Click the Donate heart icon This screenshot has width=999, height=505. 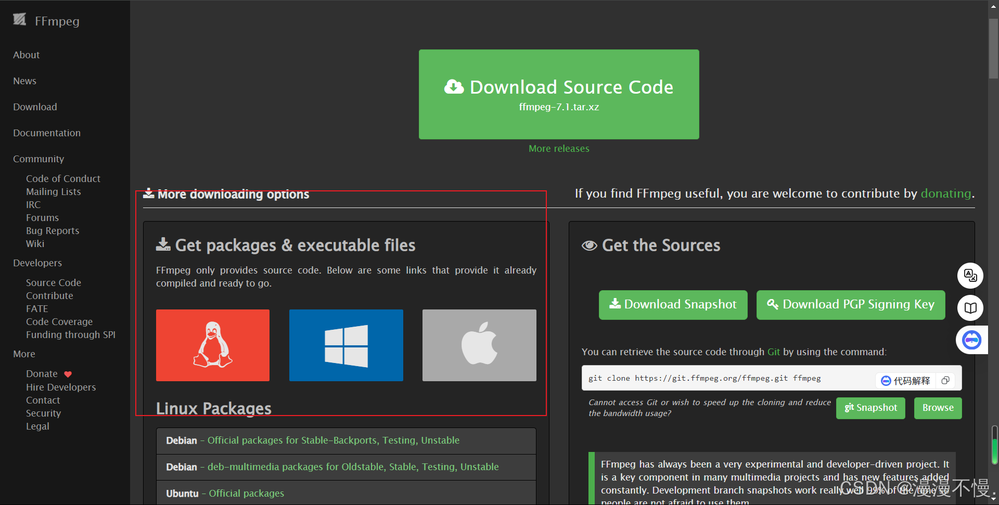(x=68, y=374)
